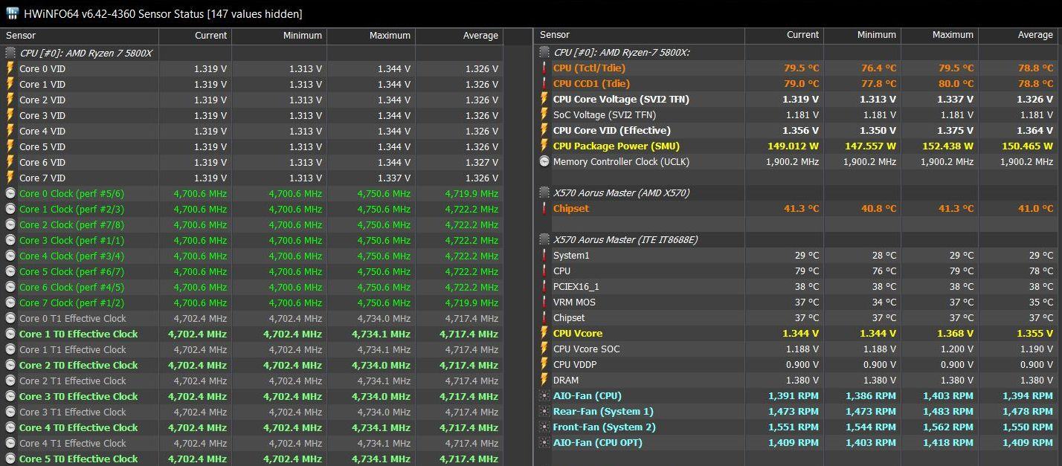Image resolution: width=1062 pixels, height=466 pixels.
Task: Click the lightning icon beside CPU Core Voltage (SVI2 TFN)
Action: [544, 99]
